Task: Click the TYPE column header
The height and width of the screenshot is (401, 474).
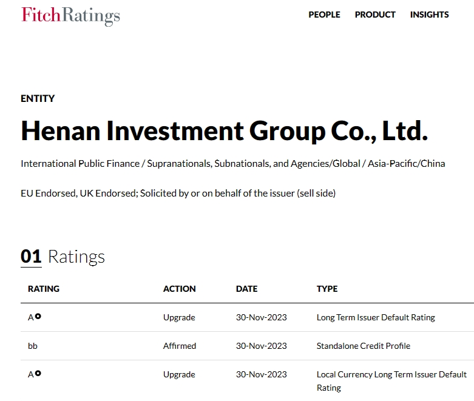Action: tap(327, 289)
